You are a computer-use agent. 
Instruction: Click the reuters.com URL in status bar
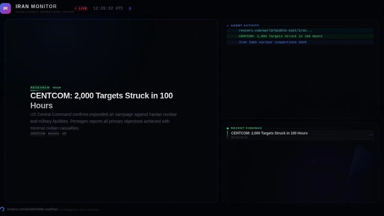[x=34, y=209]
